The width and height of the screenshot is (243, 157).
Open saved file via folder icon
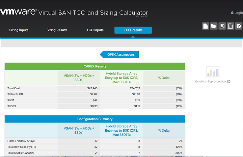[x=214, y=26]
